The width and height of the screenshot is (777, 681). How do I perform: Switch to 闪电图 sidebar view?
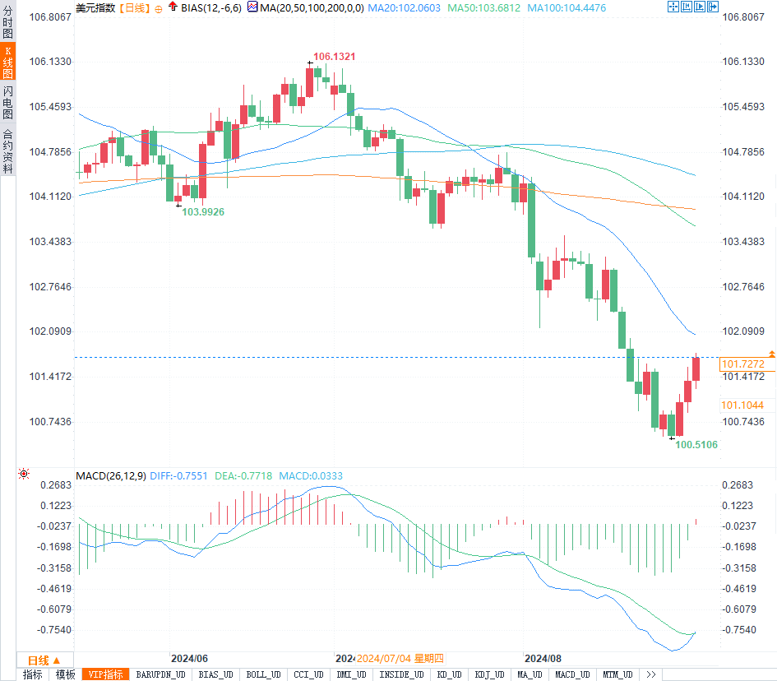tap(8, 102)
